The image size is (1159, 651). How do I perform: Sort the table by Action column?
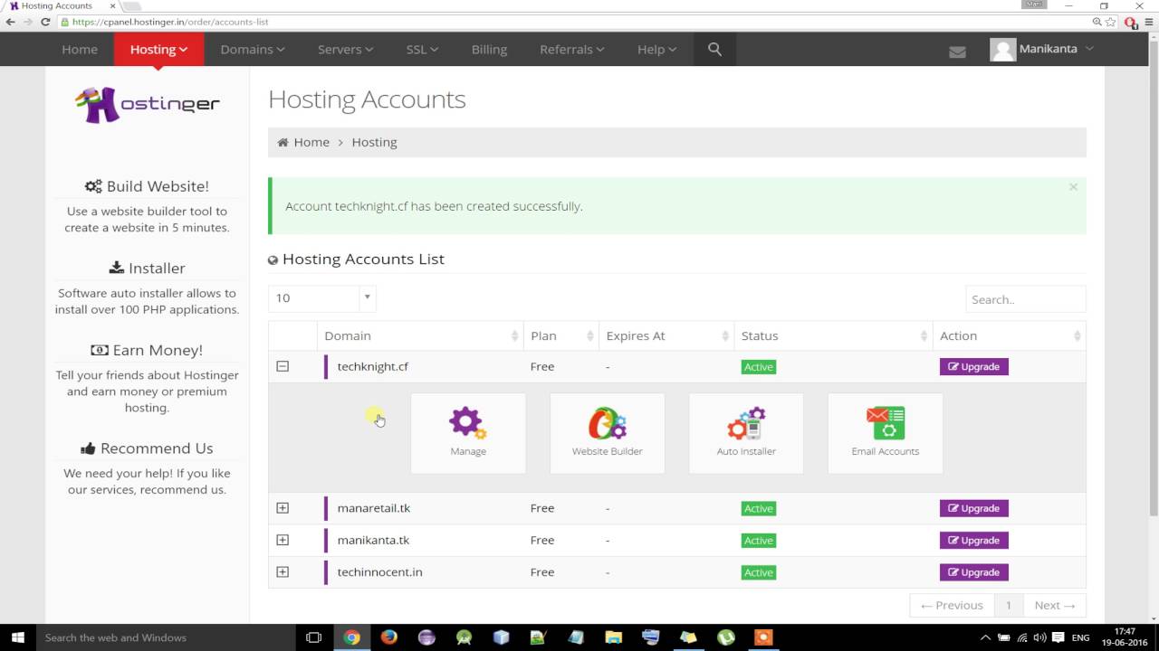pos(1009,335)
